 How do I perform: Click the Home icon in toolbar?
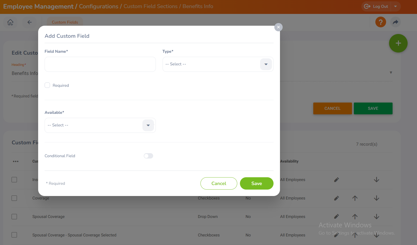click(x=10, y=22)
